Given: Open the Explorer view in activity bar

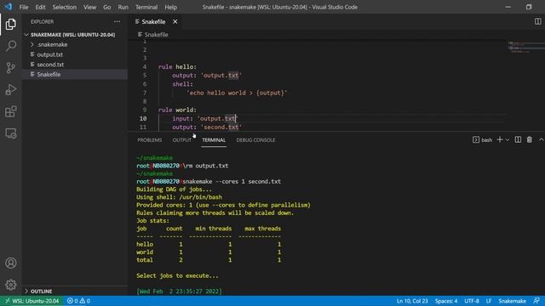Looking at the screenshot, I should click(x=11, y=25).
